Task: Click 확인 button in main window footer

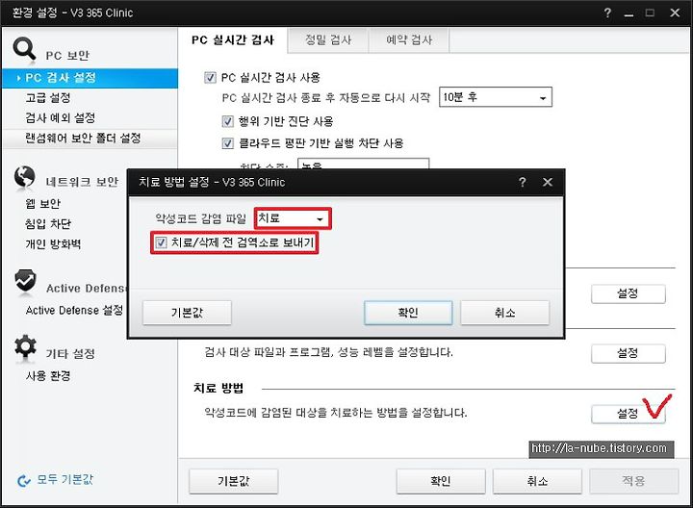Action: 441,481
